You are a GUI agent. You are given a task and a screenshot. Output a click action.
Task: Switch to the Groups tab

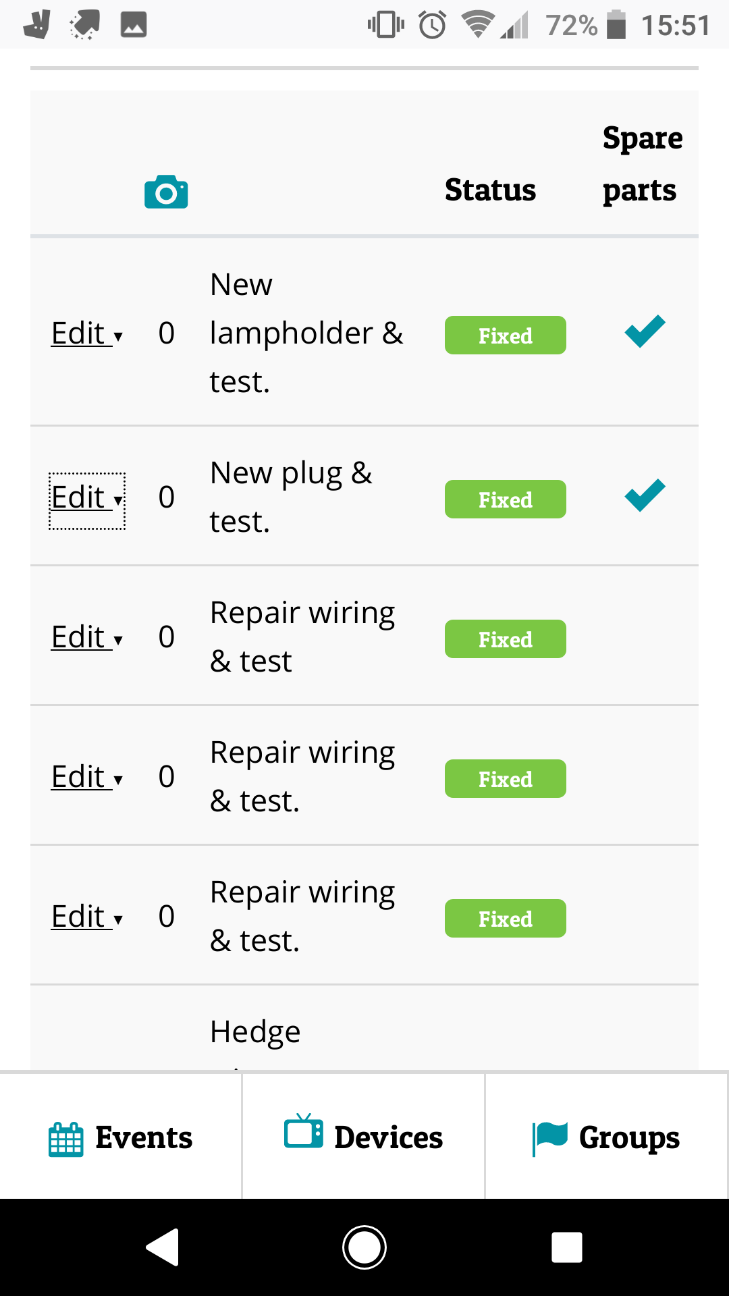click(606, 1137)
